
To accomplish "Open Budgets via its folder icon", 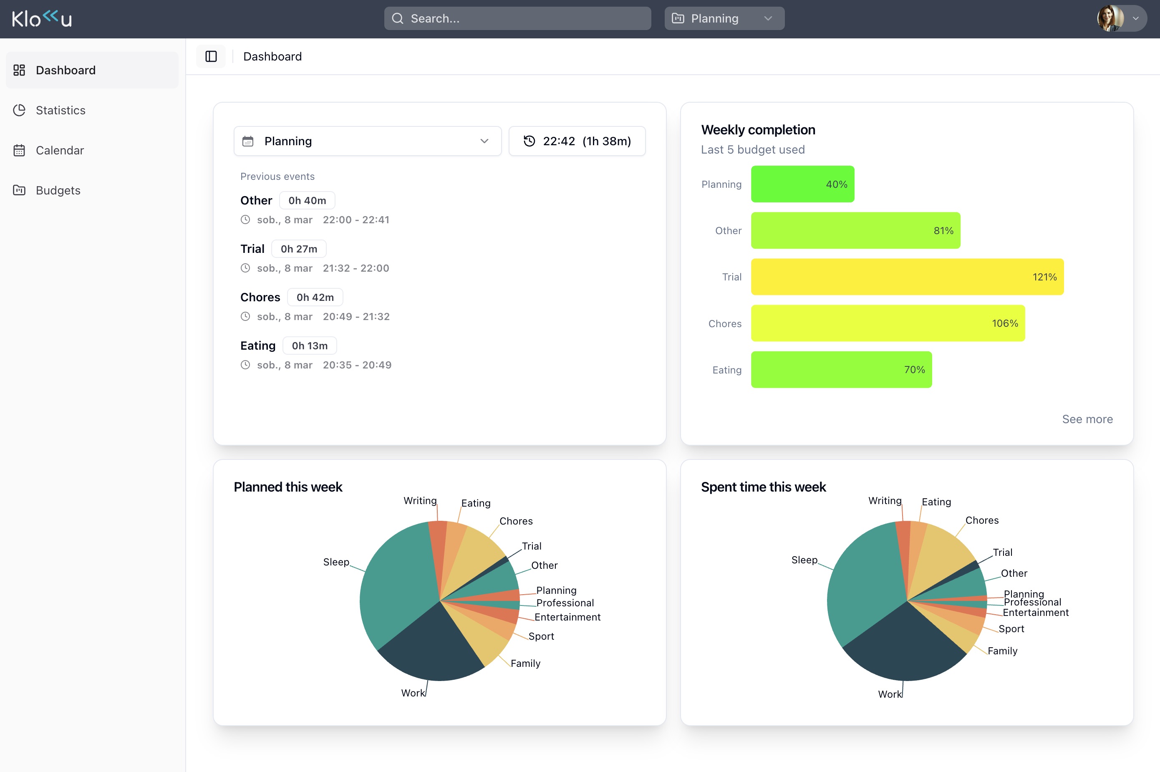I will pyautogui.click(x=19, y=190).
